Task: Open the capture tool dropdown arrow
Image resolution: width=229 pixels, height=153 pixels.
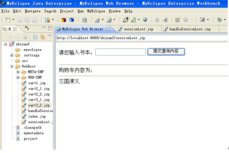Action: (x=208, y=19)
